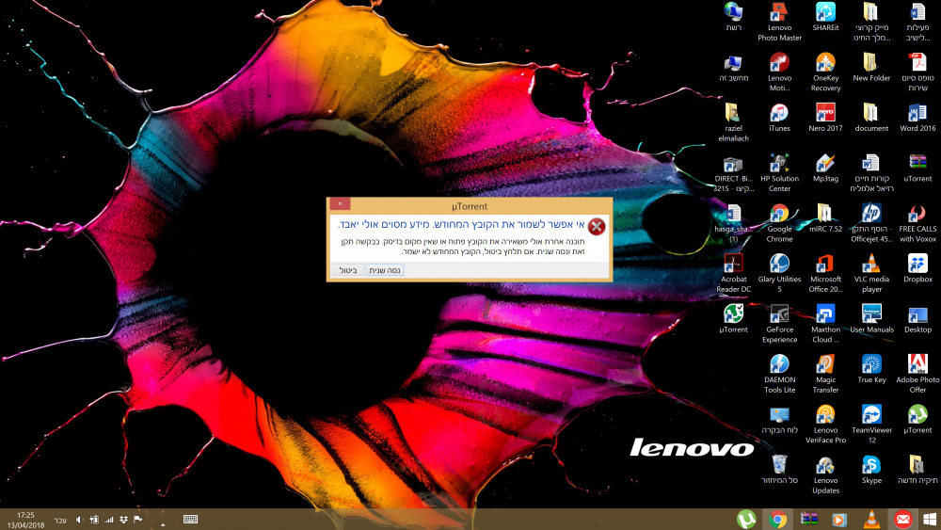Viewport: 941px width, 530px height.
Task: Launch Google Chrome desktop shortcut
Action: coord(779,223)
